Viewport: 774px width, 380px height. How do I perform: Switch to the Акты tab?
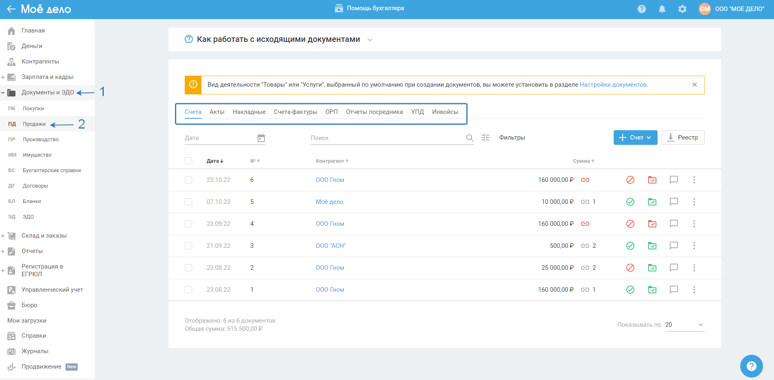pos(217,112)
